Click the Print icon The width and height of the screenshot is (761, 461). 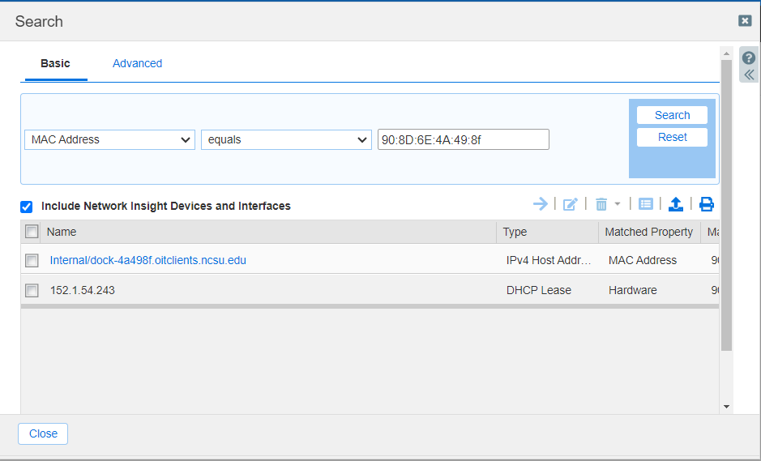point(707,204)
